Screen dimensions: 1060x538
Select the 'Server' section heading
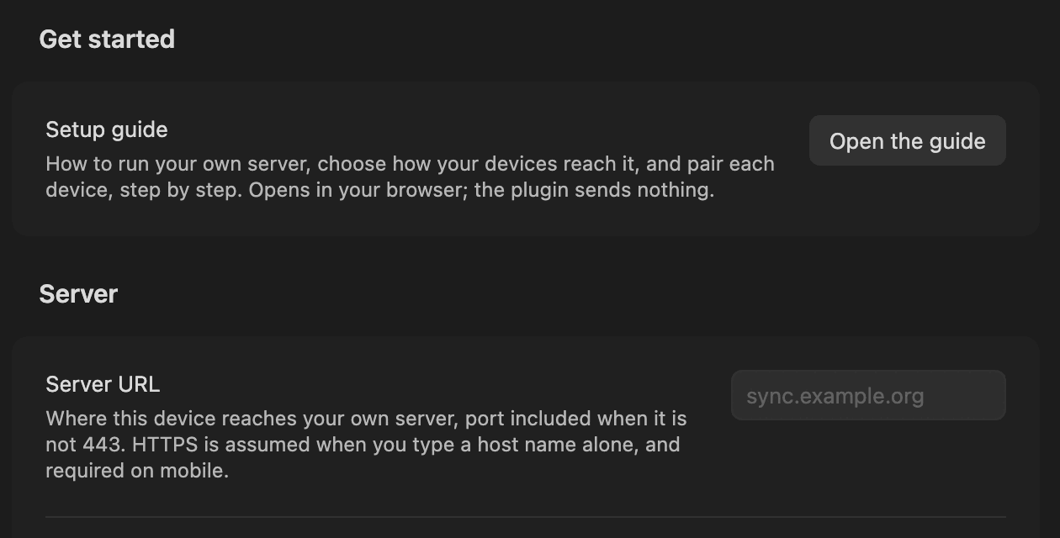78,294
